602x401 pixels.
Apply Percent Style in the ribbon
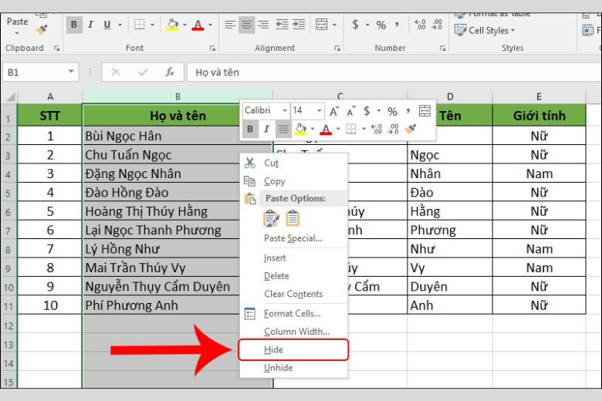(x=380, y=25)
